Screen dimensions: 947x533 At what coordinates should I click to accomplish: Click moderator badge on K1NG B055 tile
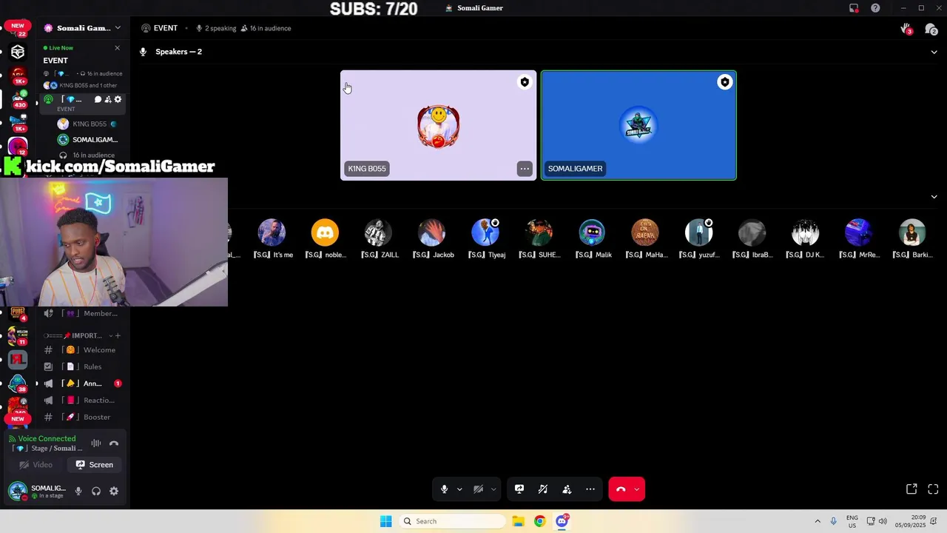[x=525, y=82]
